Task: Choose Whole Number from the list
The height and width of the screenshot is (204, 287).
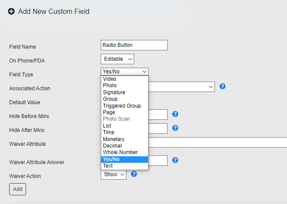Action: coord(120,152)
